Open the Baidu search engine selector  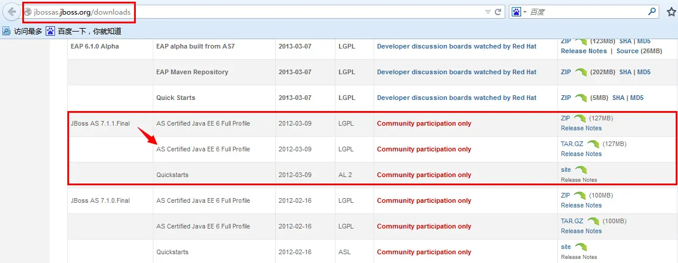click(519, 12)
